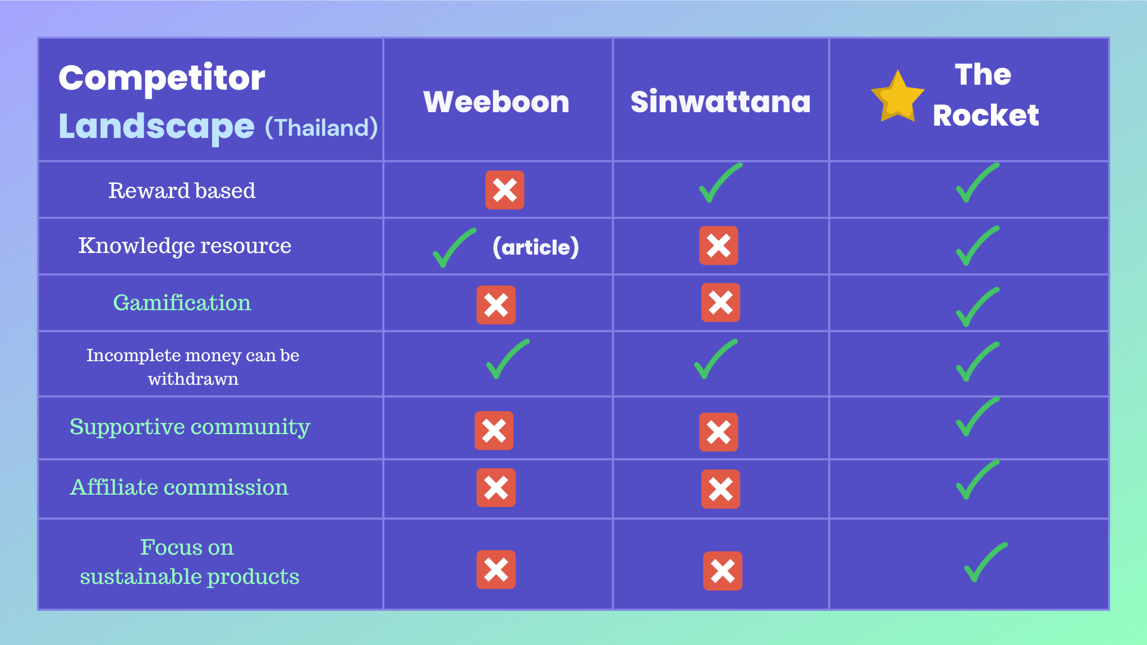Click The Rocket's green check for Gamification
The image size is (1147, 645).
(x=977, y=307)
